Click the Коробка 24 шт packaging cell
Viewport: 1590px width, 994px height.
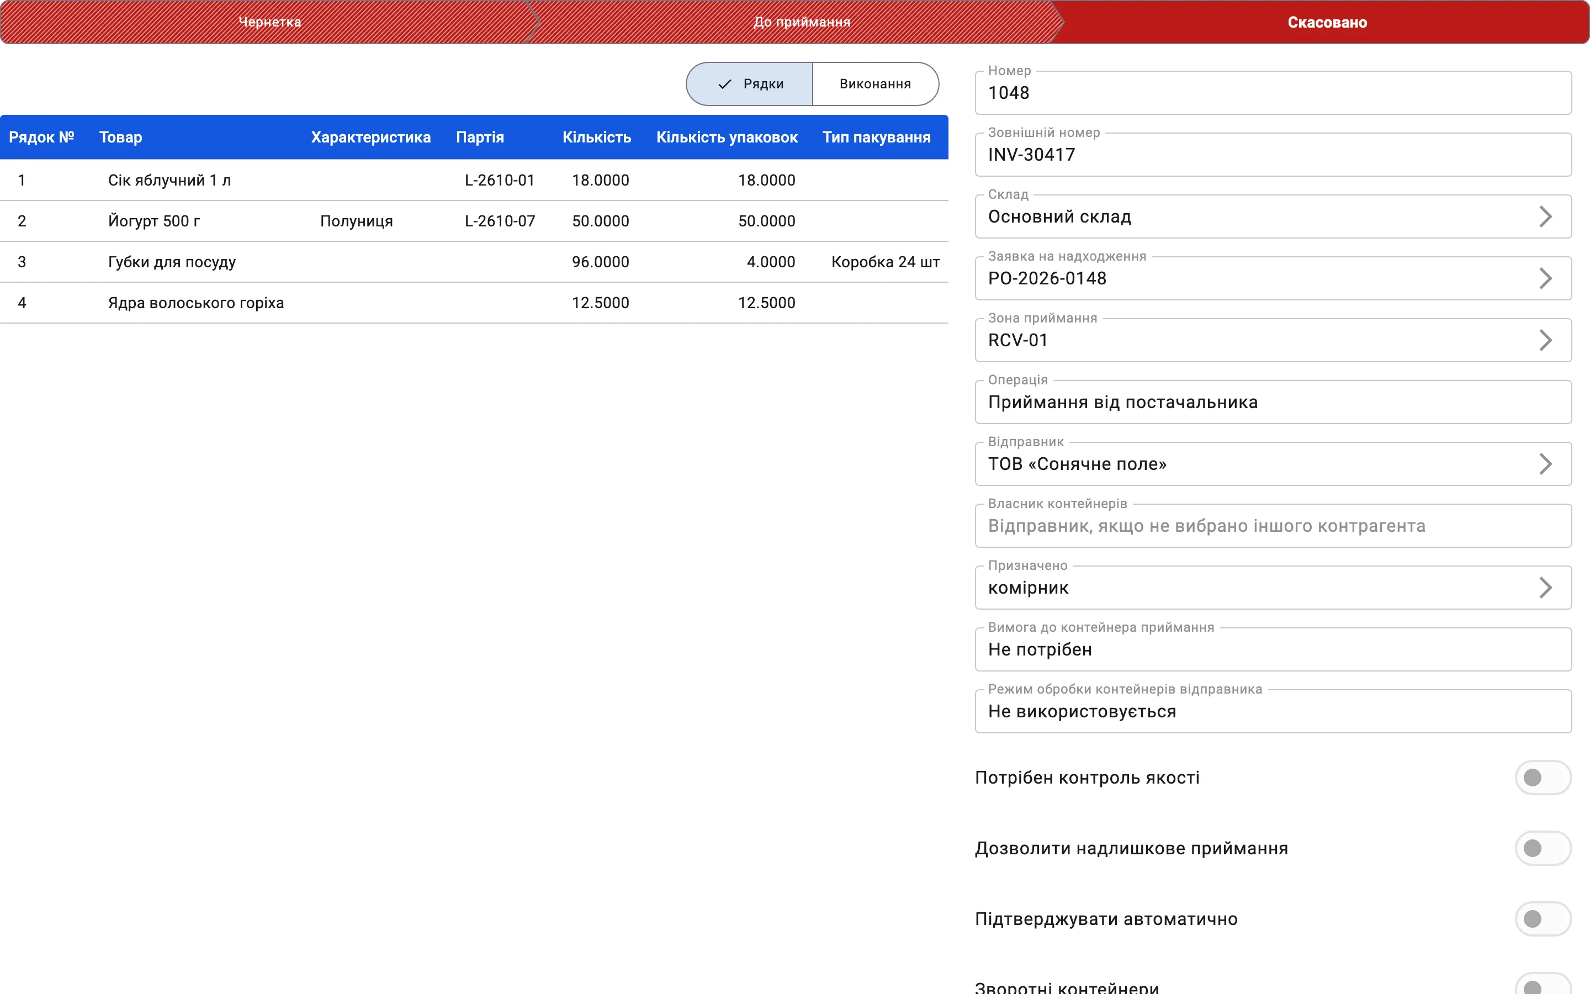(x=885, y=262)
